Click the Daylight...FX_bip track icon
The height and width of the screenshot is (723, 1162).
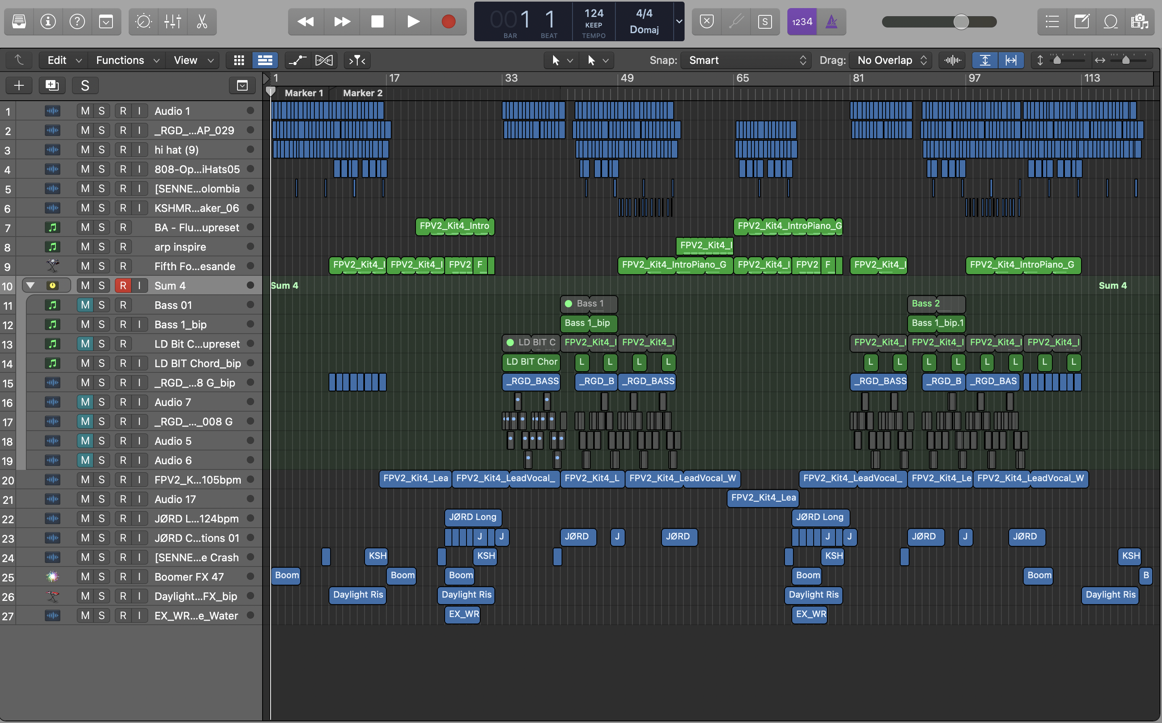[52, 596]
